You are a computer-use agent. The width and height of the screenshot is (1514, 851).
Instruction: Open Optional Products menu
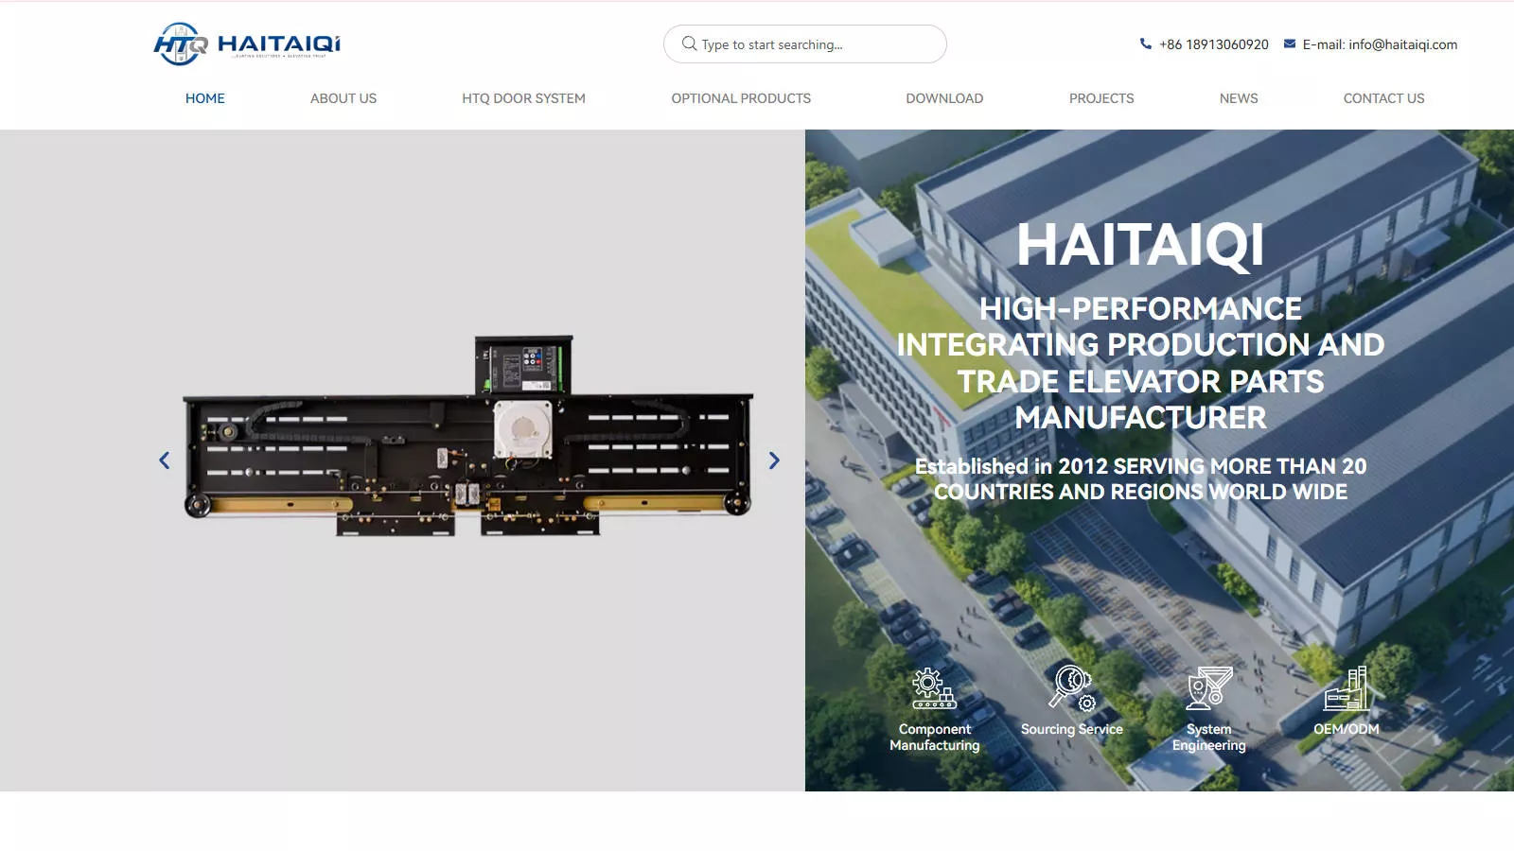tap(741, 98)
